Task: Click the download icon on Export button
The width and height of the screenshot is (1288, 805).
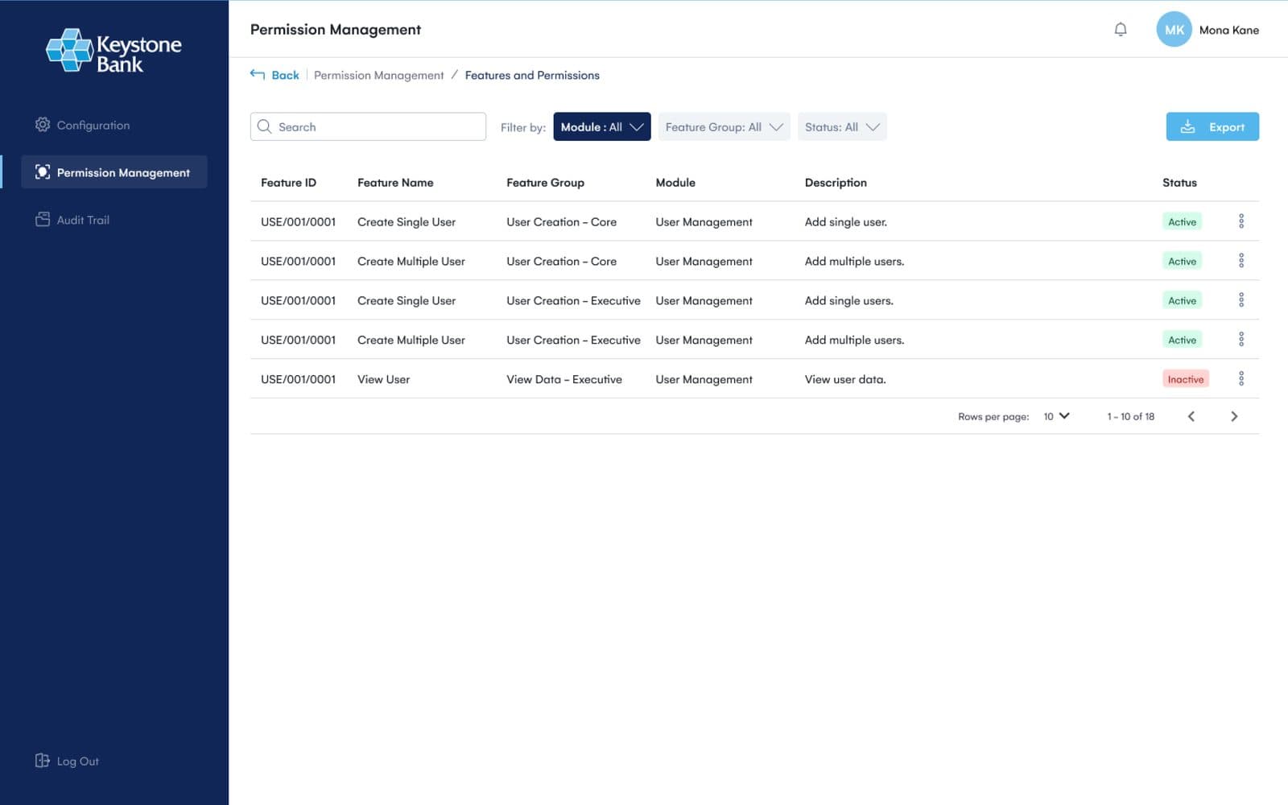Action: [1187, 126]
